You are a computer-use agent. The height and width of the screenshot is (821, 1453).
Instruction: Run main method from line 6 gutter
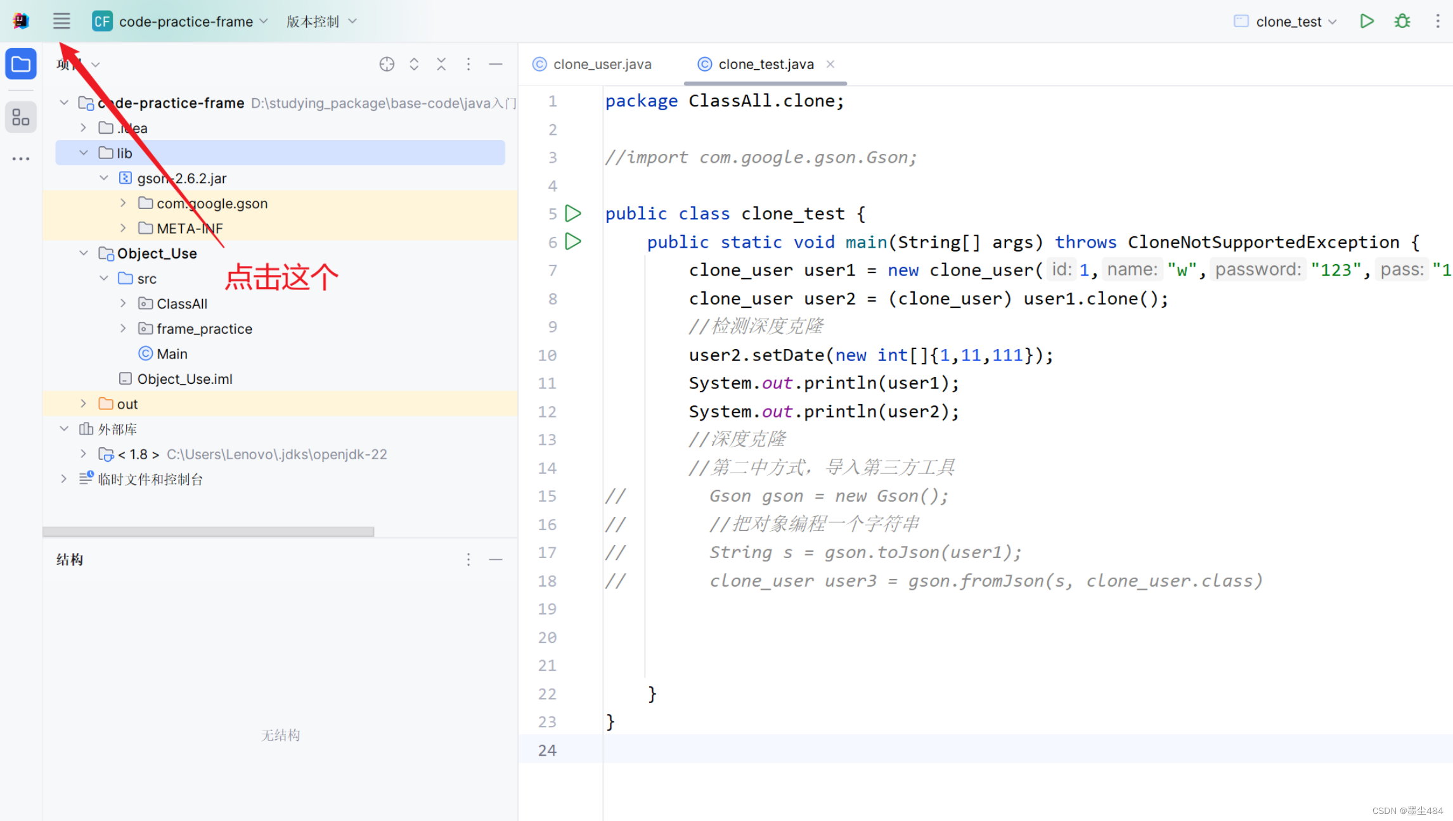tap(573, 241)
